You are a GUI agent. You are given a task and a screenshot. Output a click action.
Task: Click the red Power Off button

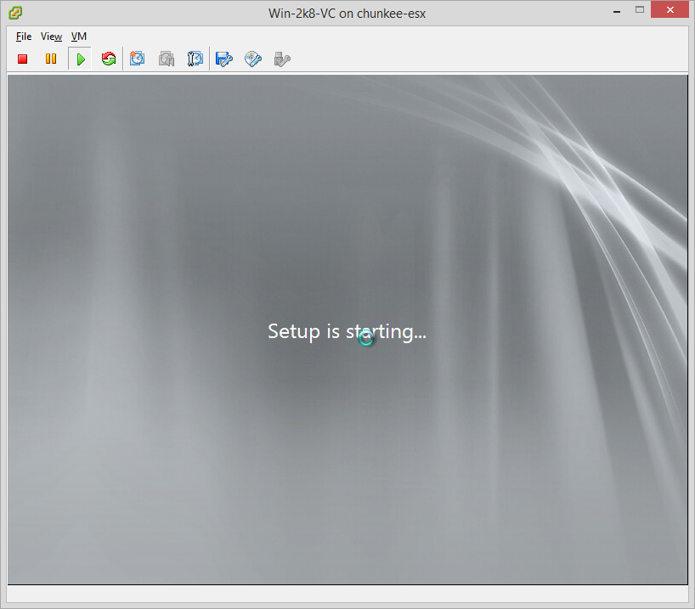tap(23, 59)
